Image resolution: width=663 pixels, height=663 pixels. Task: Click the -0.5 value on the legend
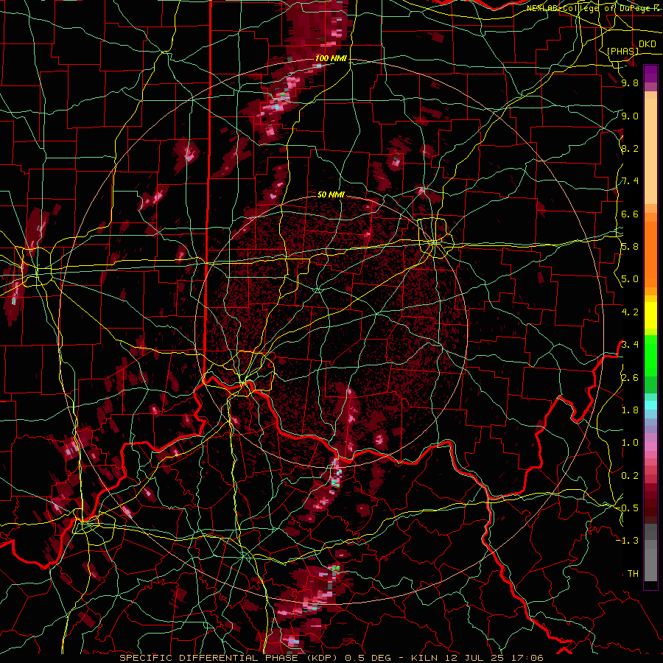pos(627,508)
